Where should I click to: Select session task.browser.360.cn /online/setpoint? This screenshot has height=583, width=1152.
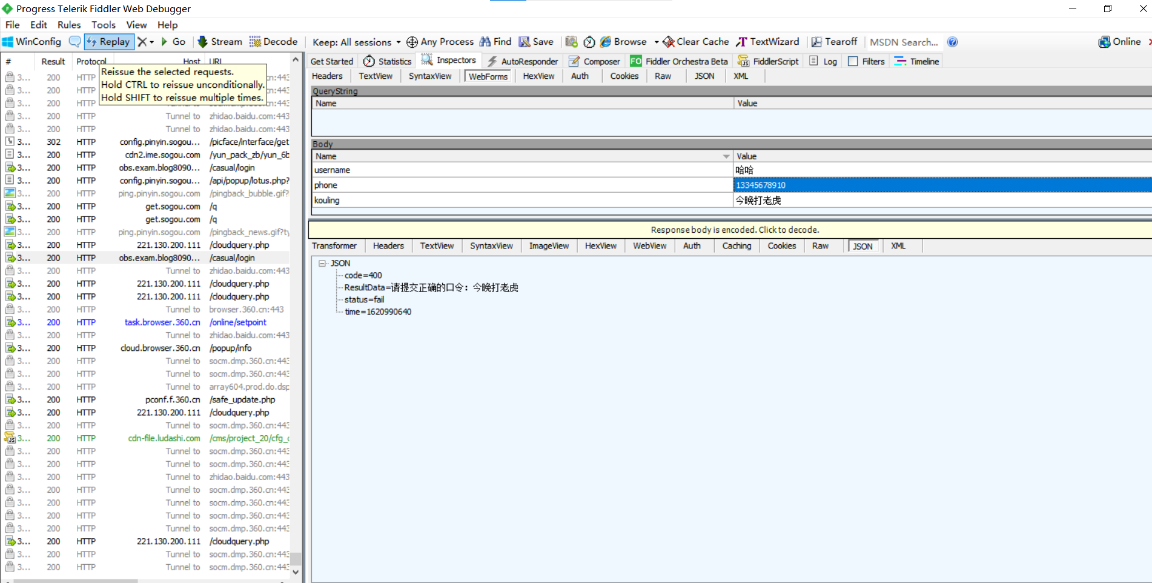pyautogui.click(x=147, y=322)
